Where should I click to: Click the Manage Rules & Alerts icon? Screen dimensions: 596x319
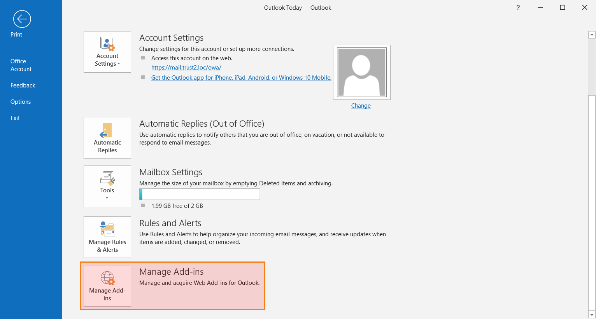point(107,229)
